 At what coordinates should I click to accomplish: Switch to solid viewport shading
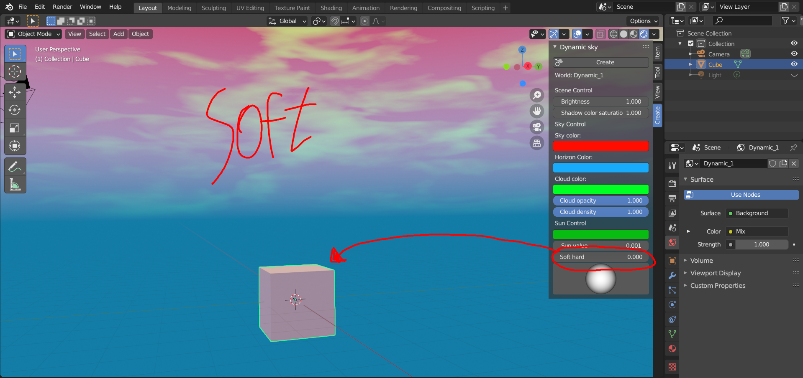(x=623, y=34)
